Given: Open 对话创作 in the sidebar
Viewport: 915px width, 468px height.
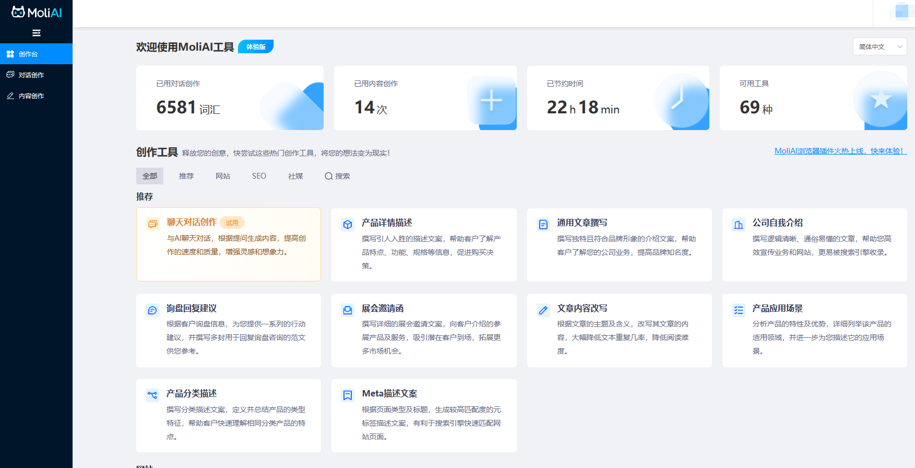Looking at the screenshot, I should point(31,75).
